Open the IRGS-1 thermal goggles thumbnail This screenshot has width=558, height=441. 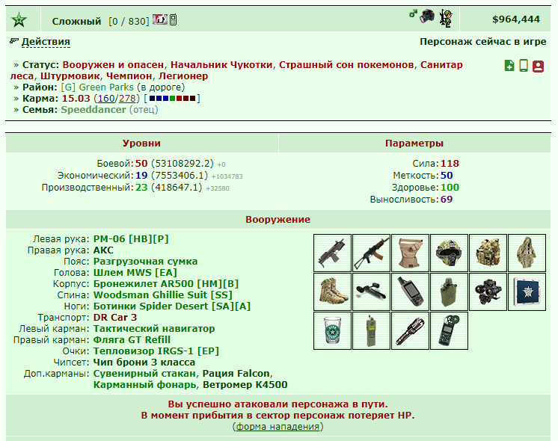488,292
